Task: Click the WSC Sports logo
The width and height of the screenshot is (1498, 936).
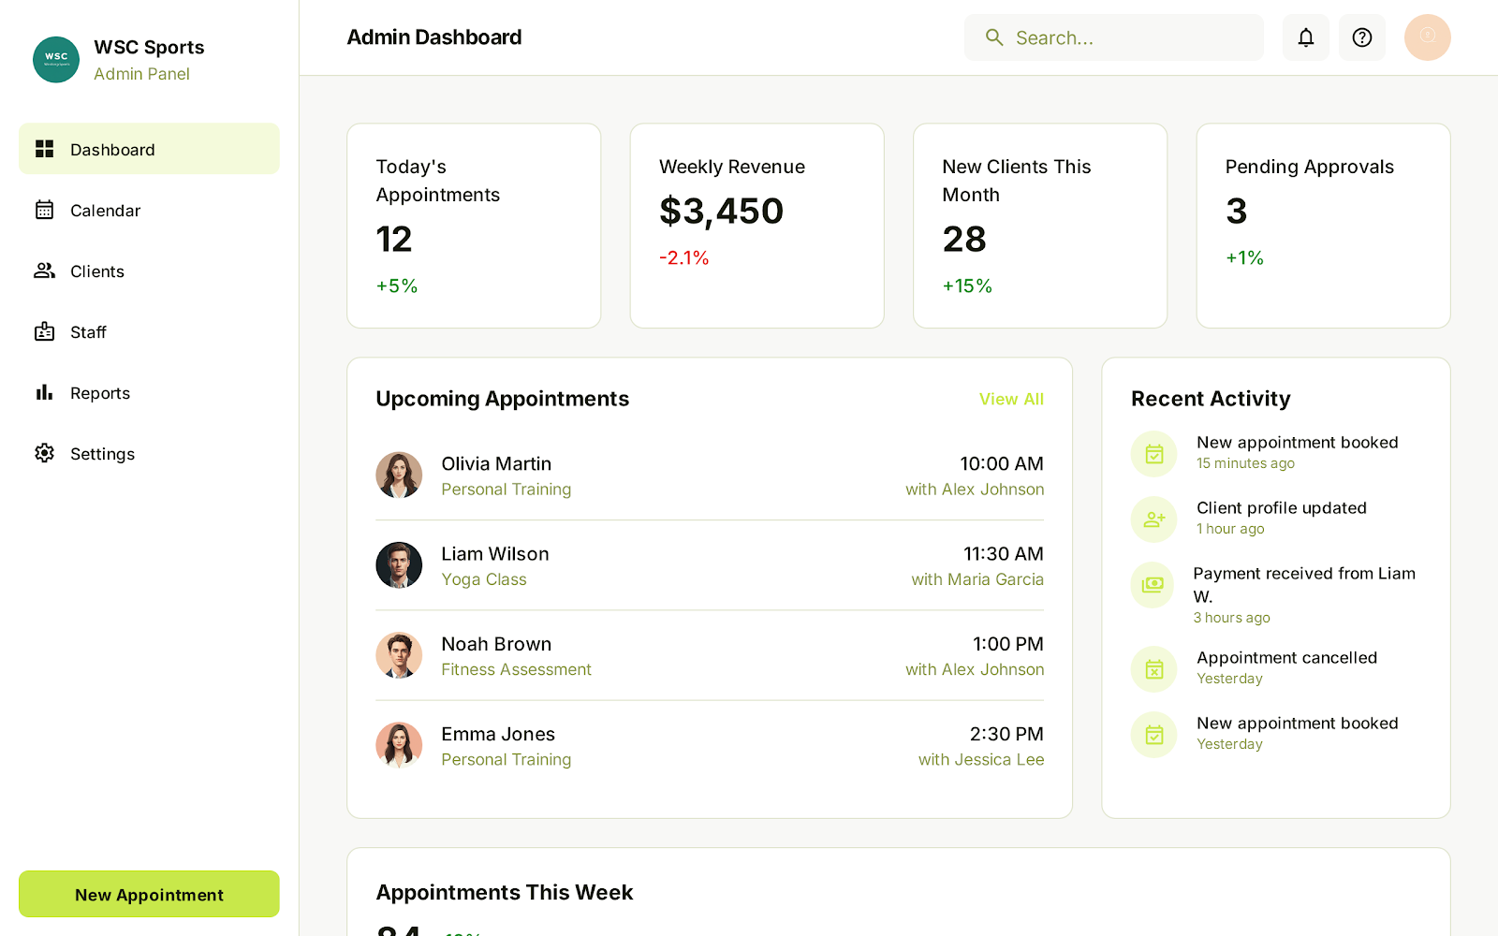Action: (56, 60)
